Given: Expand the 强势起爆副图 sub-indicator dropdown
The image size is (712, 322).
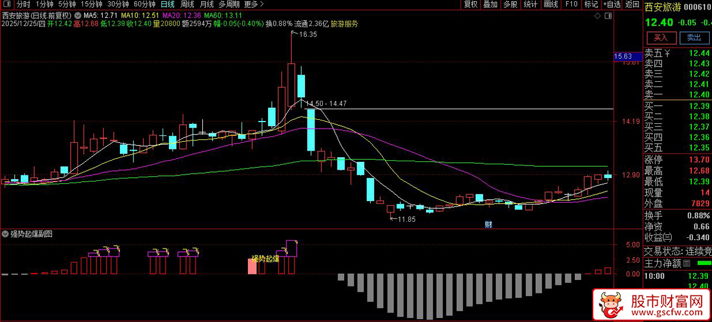Looking at the screenshot, I should 6,234.
